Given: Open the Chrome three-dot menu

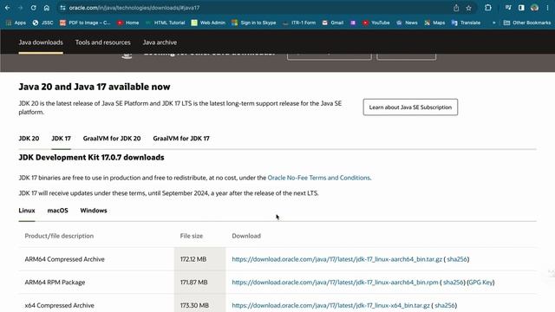Looking at the screenshot, I should [x=547, y=8].
